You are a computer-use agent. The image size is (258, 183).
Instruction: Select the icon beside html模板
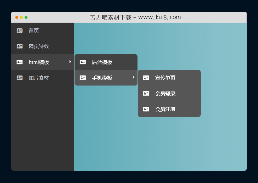tap(20, 62)
